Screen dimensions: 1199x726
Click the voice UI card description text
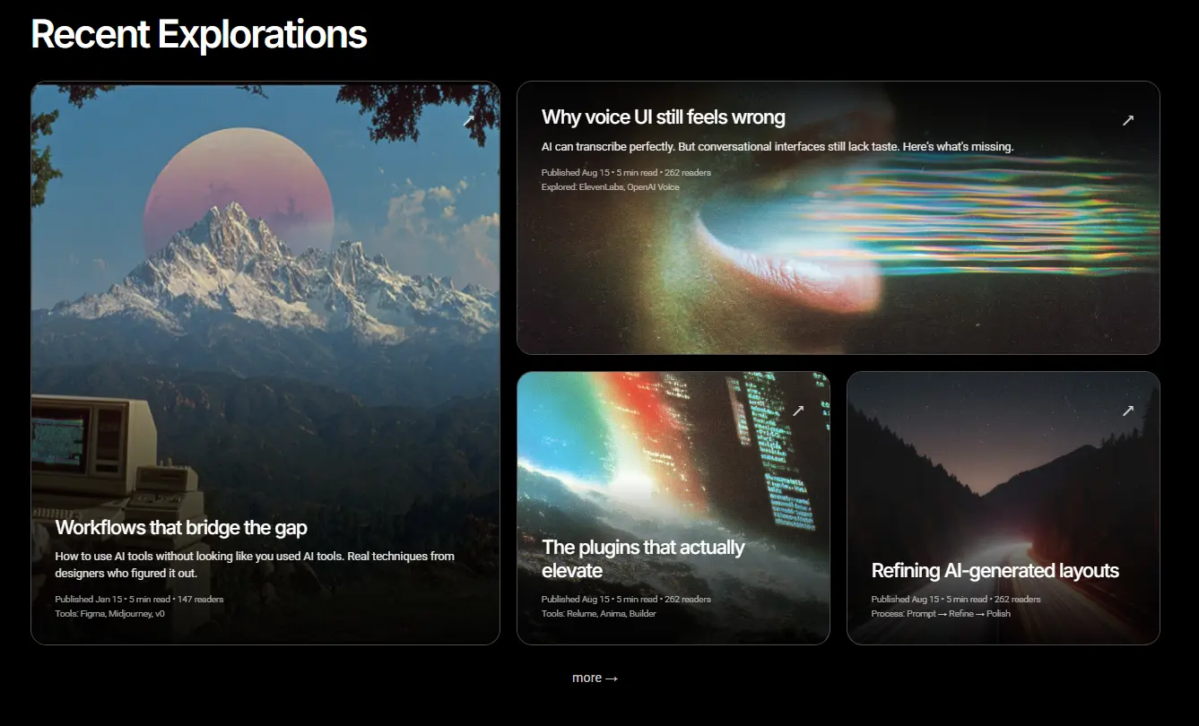click(x=778, y=147)
